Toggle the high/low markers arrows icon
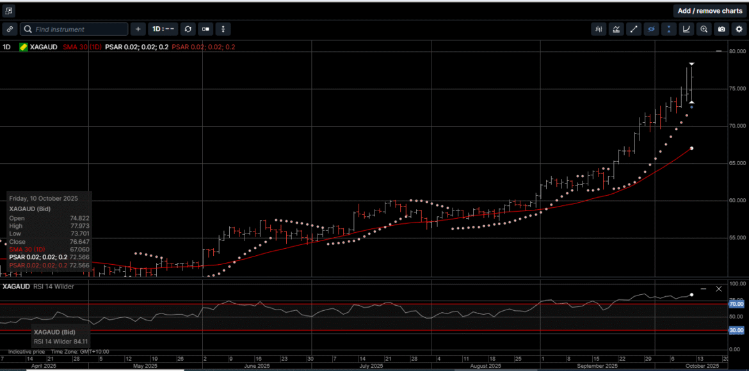This screenshot has height=371, width=749. click(x=669, y=29)
